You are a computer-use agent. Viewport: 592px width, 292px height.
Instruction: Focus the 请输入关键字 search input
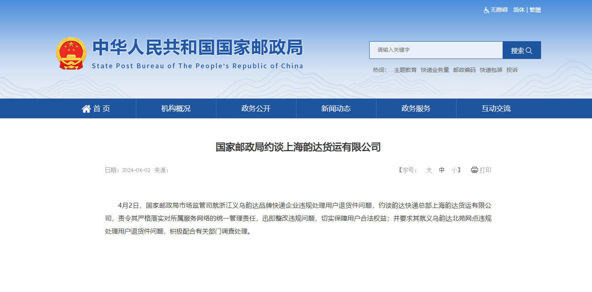436,50
